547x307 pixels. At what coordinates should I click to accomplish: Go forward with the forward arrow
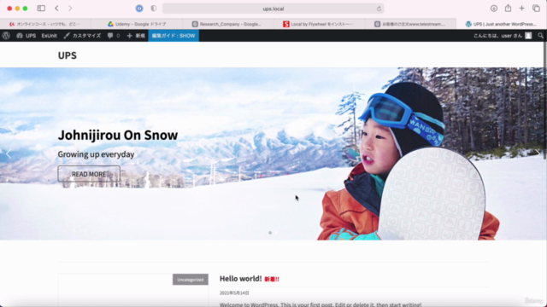point(70,8)
